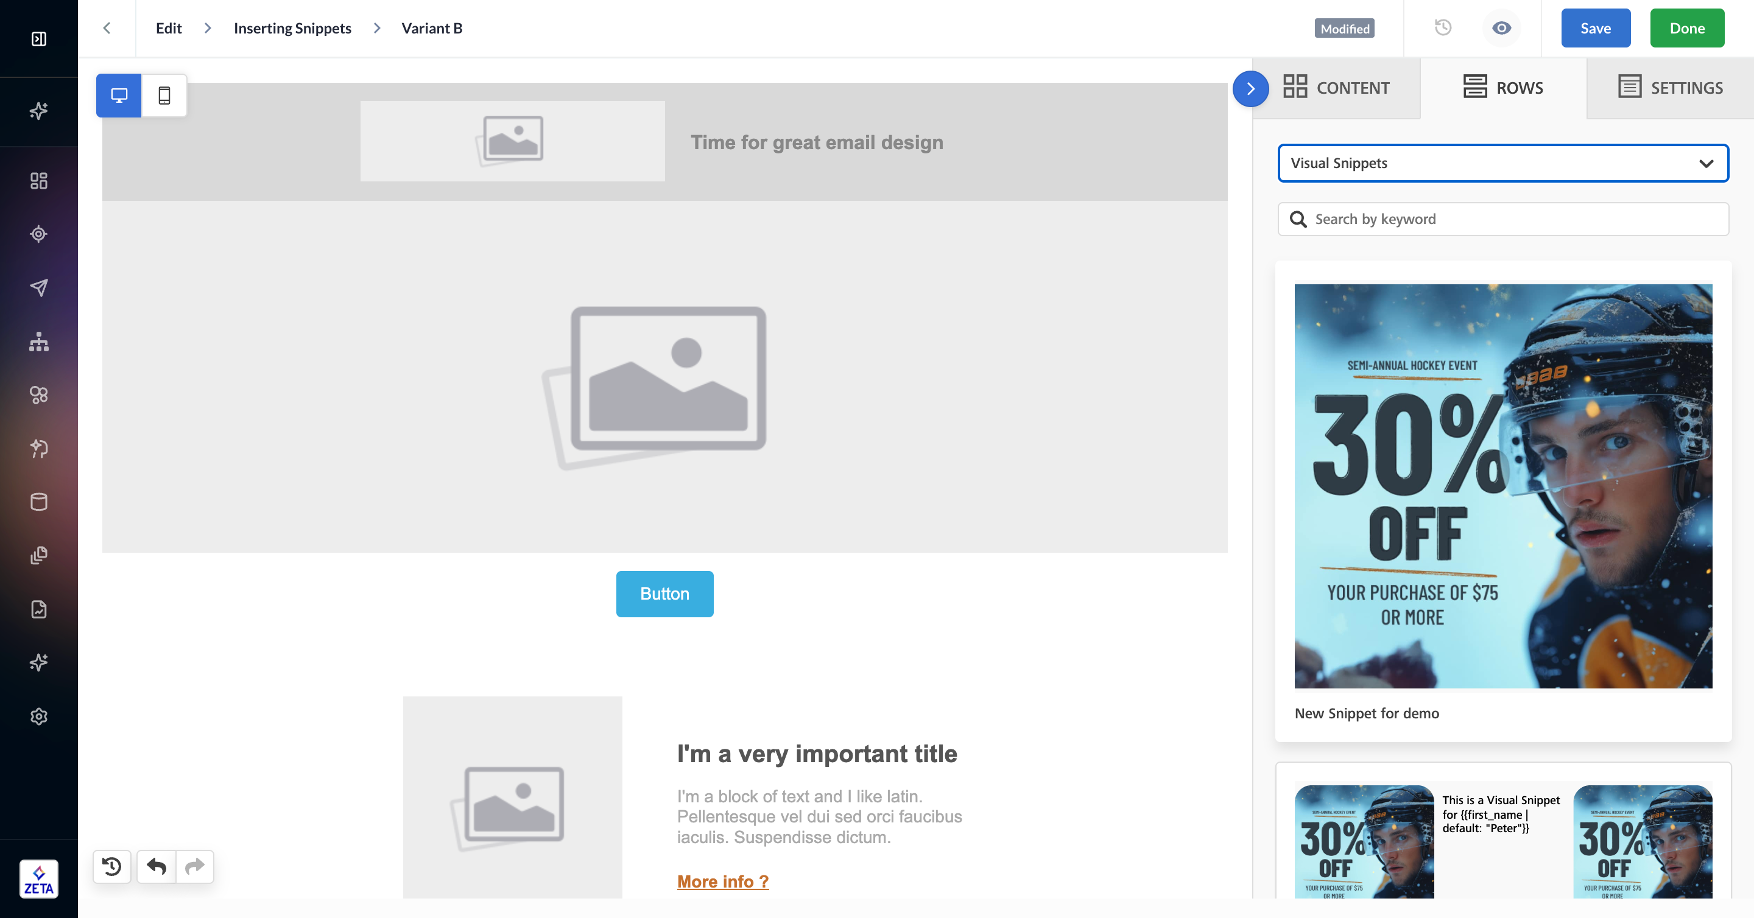The image size is (1754, 918).
Task: Switch to mobile preview mode
Action: (x=164, y=96)
